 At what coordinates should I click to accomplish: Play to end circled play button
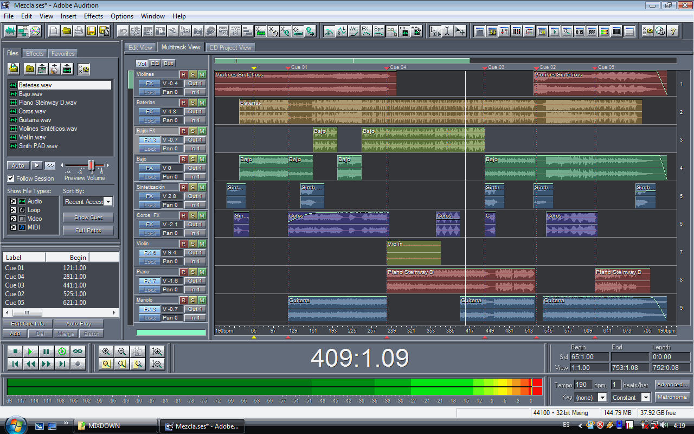click(x=62, y=352)
